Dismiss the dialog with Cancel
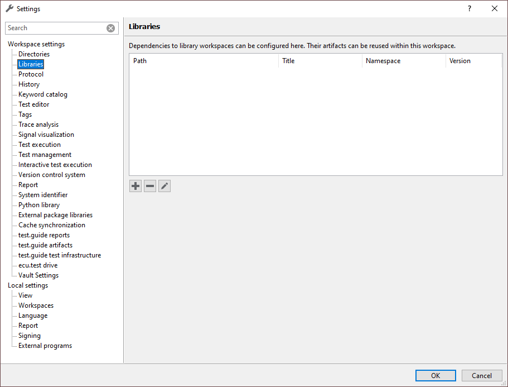508x387 pixels. [482, 376]
